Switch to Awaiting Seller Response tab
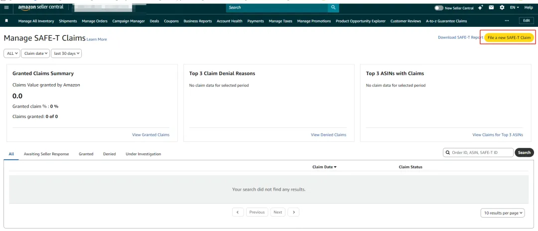Image resolution: width=538 pixels, height=231 pixels. (46, 154)
